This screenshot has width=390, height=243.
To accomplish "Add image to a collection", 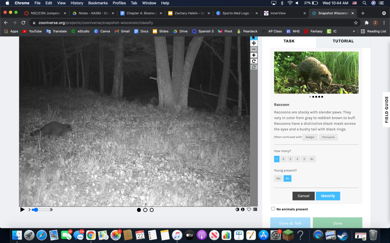I will coord(255,210).
